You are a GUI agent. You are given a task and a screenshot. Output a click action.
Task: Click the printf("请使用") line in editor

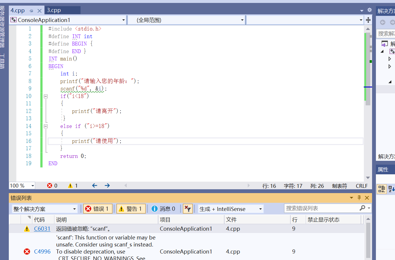tap(97, 141)
